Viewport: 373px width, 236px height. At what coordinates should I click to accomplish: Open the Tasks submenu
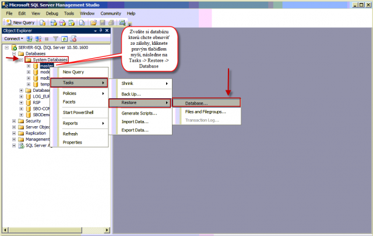click(79, 83)
